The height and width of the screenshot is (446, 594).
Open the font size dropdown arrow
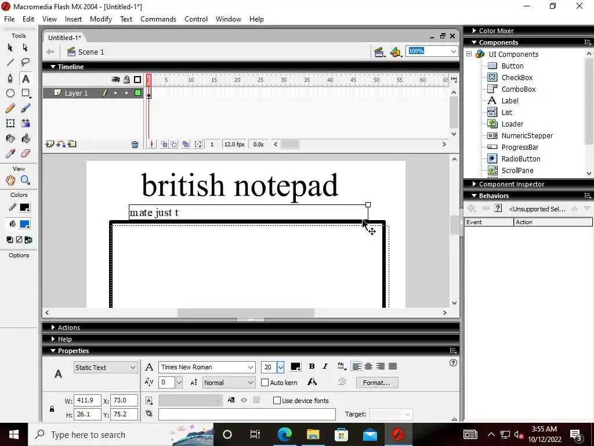(x=280, y=367)
